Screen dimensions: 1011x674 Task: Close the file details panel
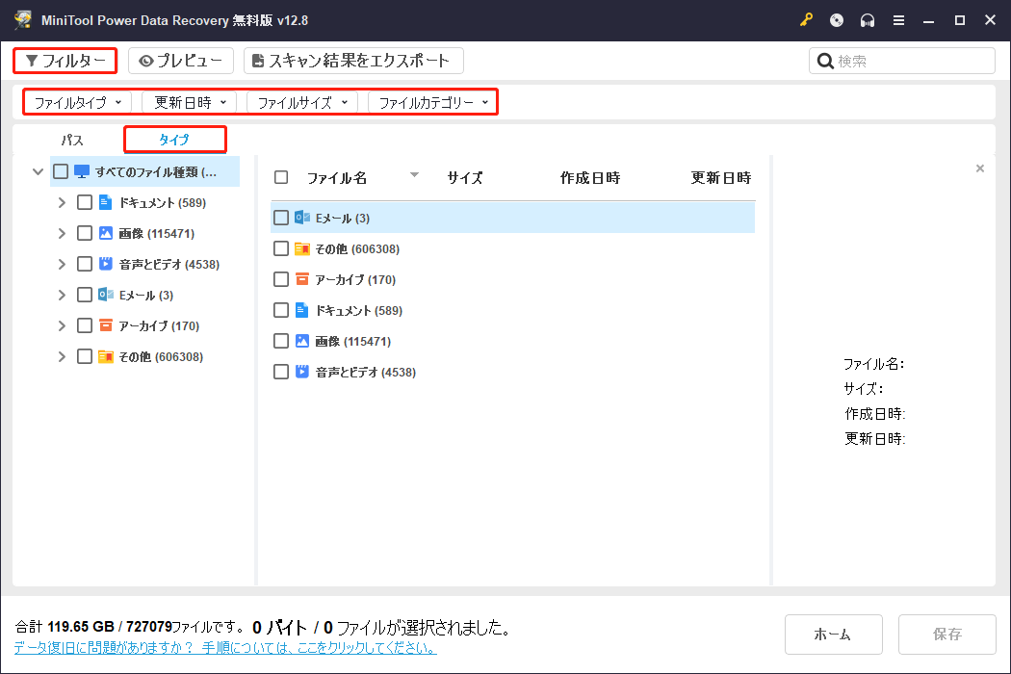click(x=979, y=168)
